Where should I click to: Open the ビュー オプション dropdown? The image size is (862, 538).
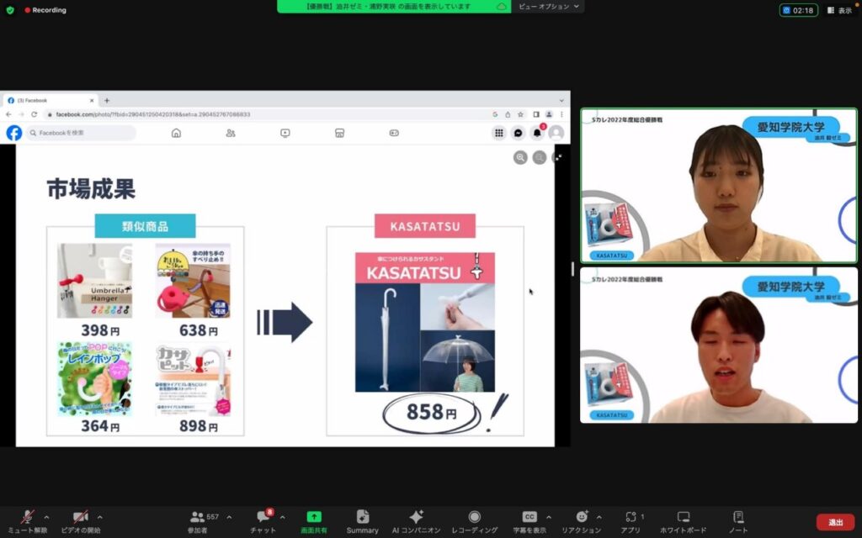548,7
